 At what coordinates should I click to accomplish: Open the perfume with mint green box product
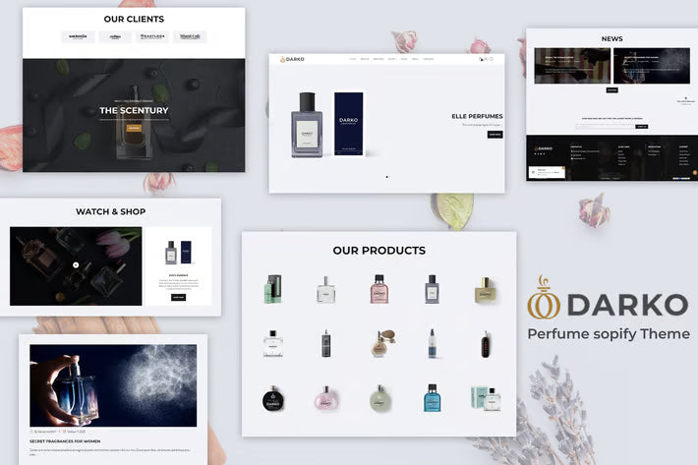click(x=486, y=398)
